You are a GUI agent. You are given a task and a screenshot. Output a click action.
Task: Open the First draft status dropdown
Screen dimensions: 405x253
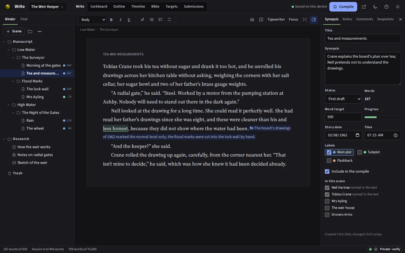(343, 99)
